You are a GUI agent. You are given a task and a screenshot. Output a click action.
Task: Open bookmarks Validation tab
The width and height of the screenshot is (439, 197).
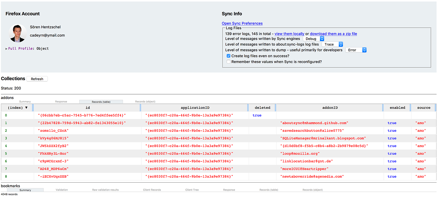62,190
